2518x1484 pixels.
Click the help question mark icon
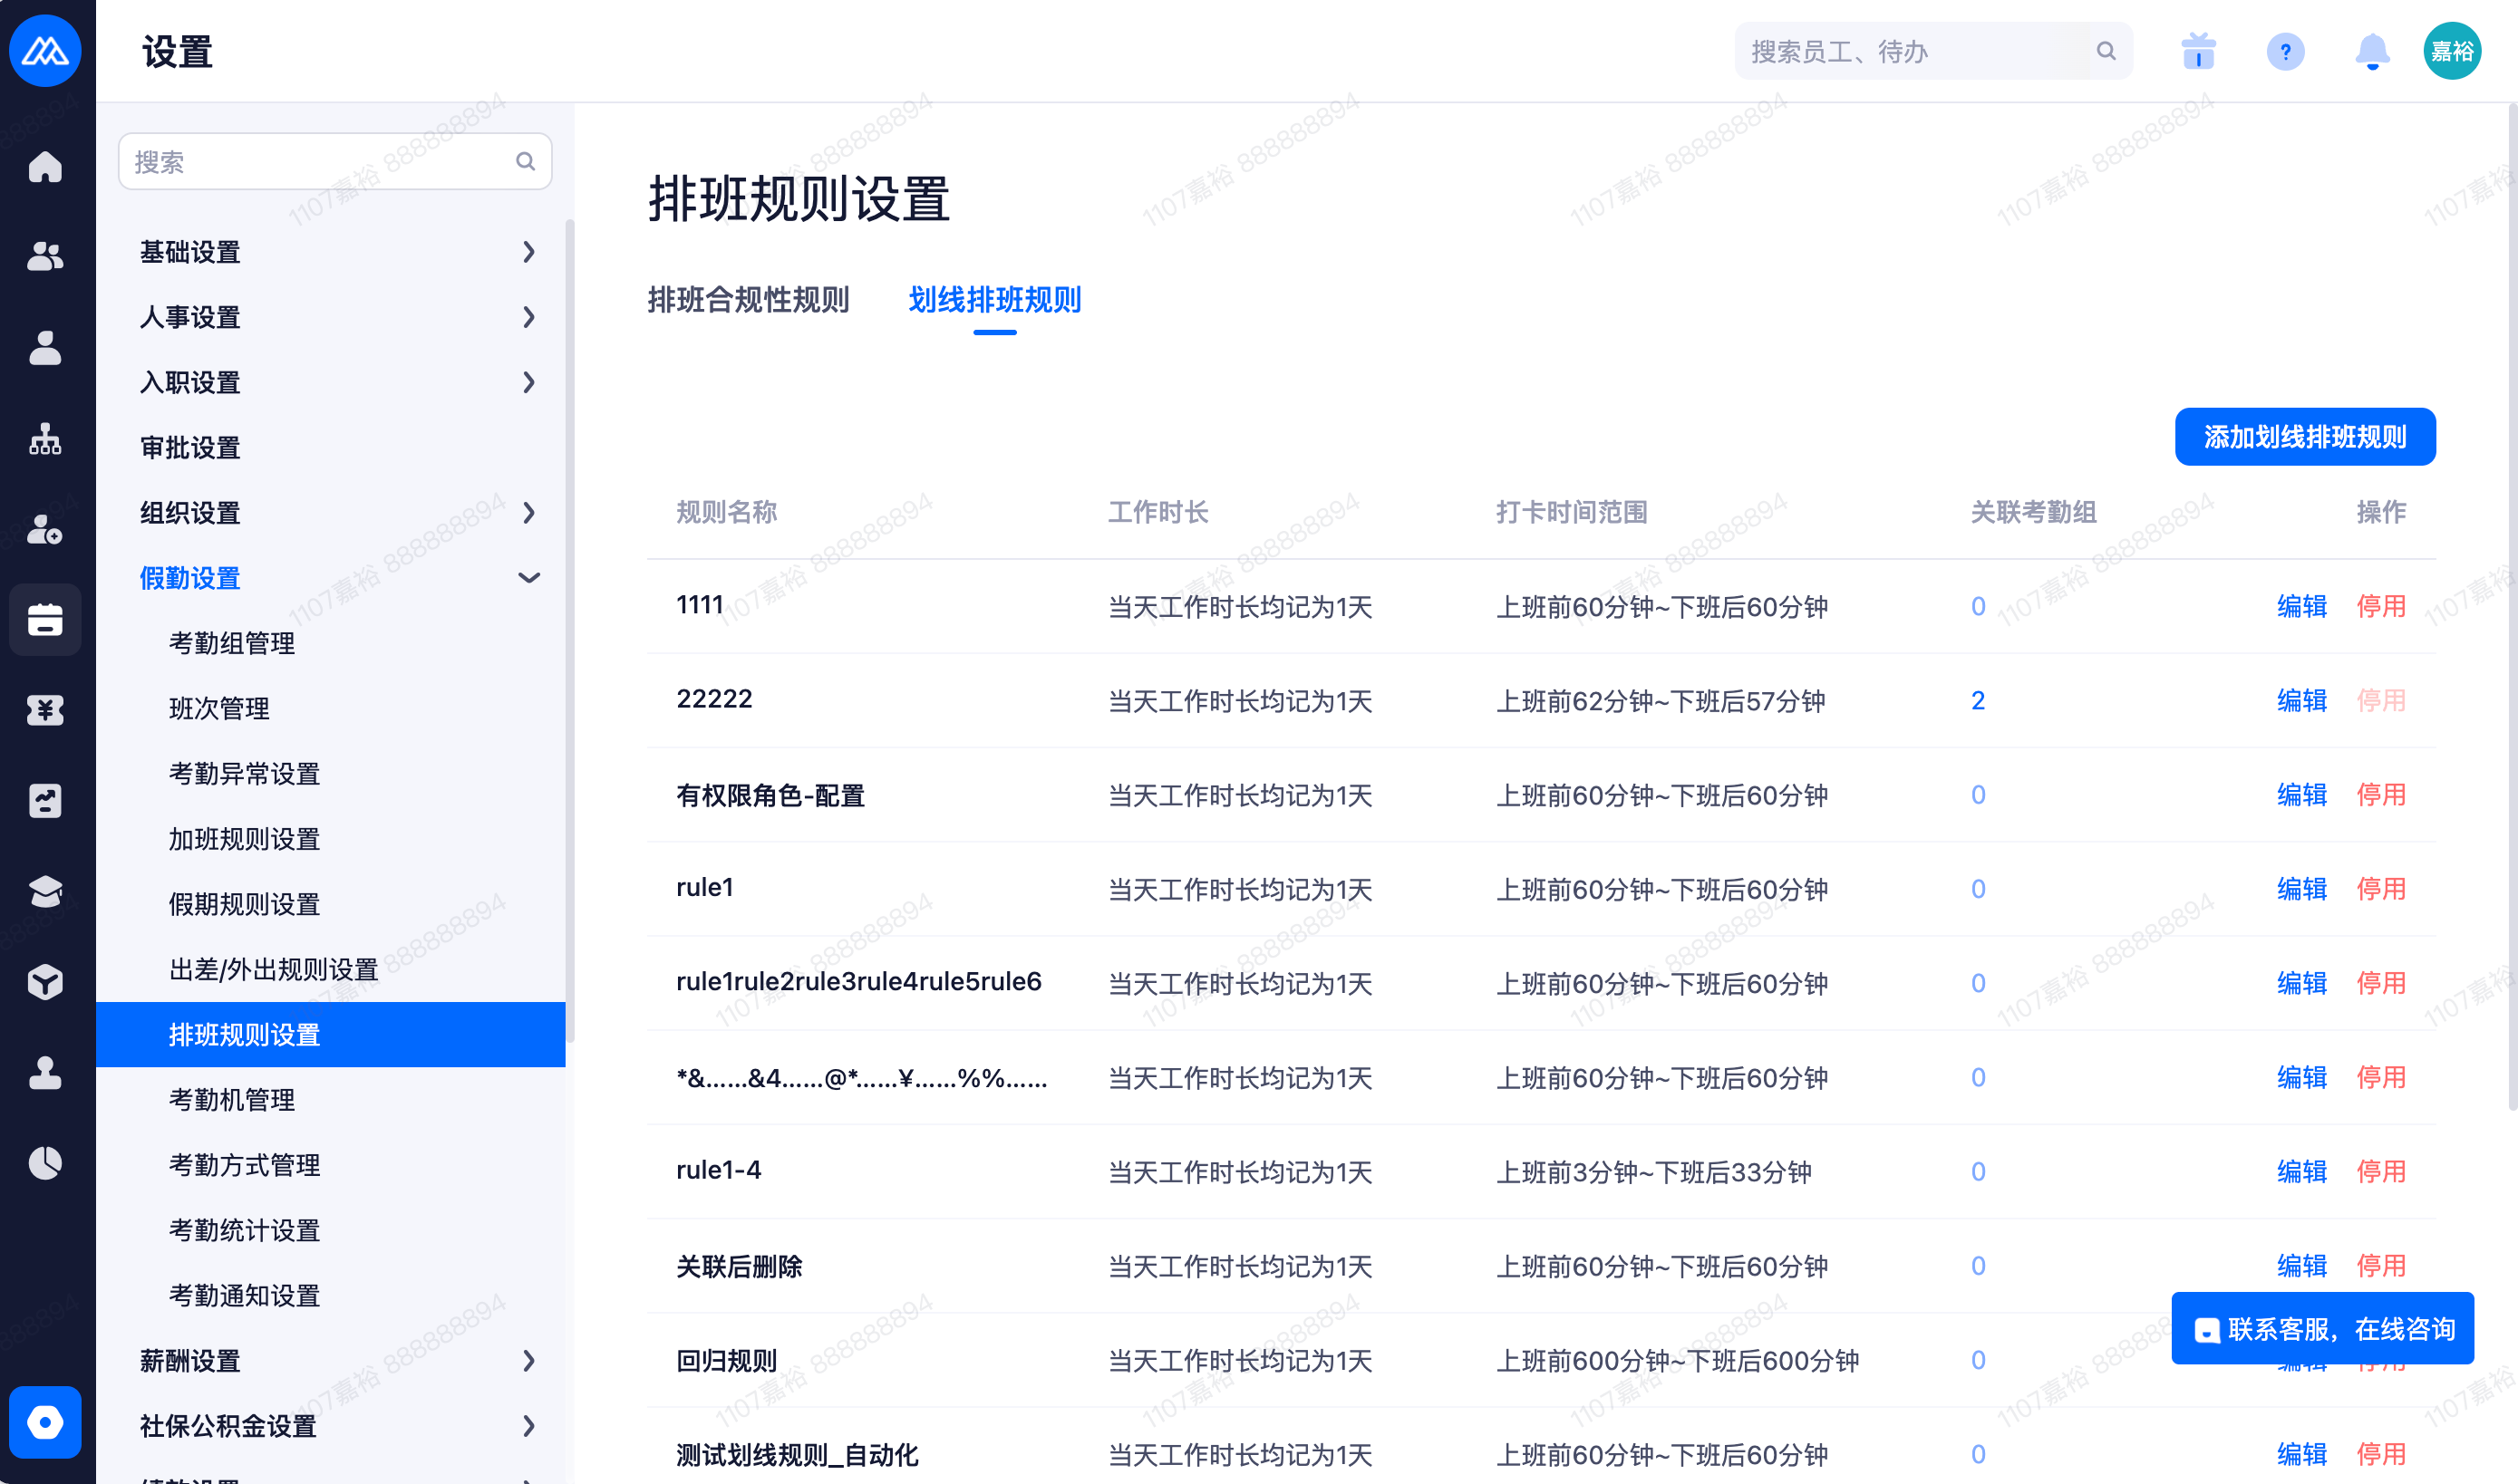tap(2285, 51)
